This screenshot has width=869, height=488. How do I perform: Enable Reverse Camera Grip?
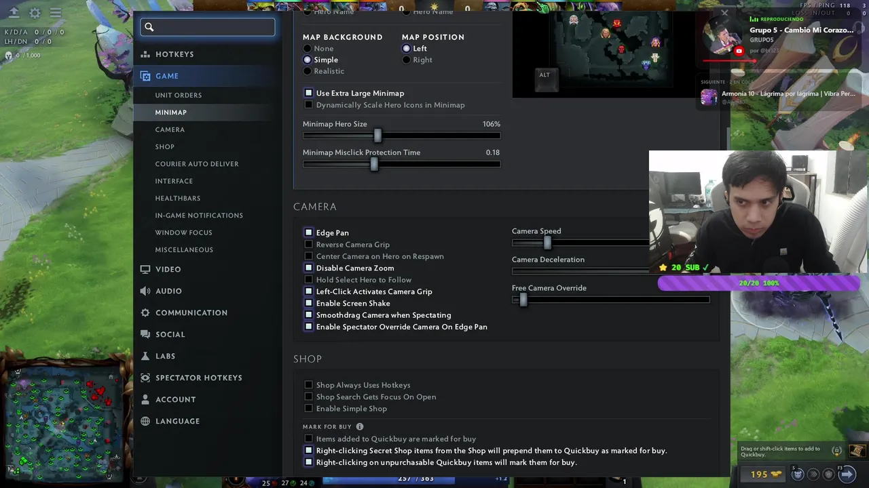pyautogui.click(x=309, y=244)
